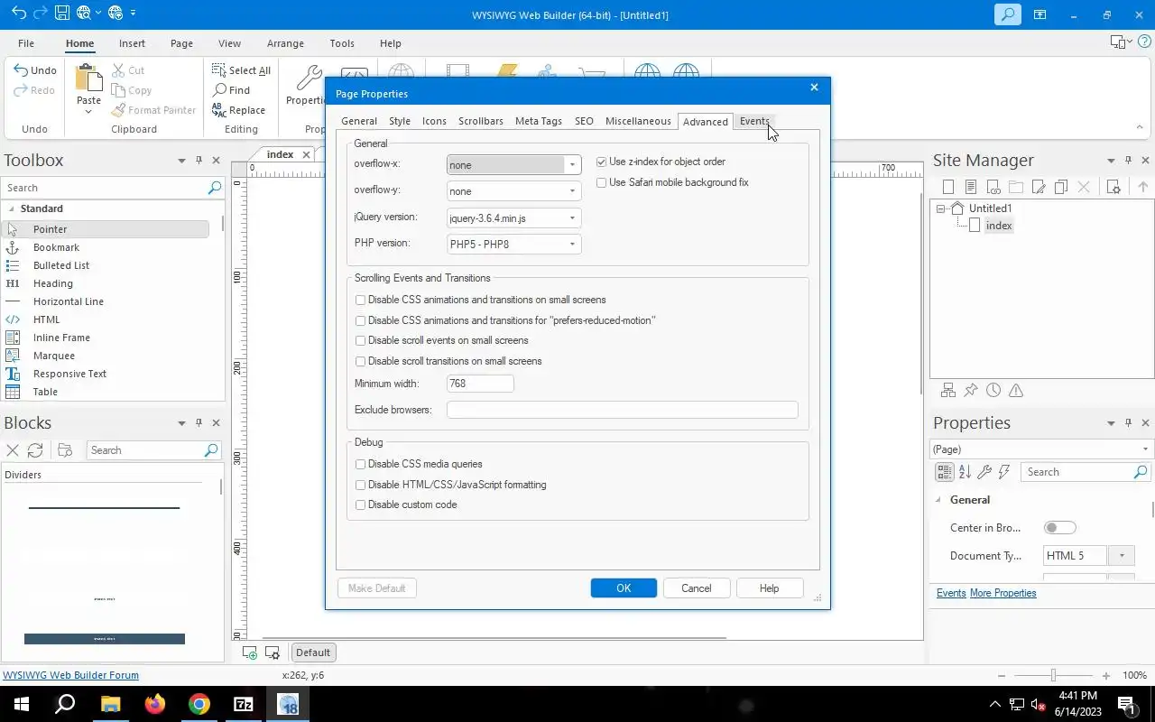This screenshot has height=722, width=1155.
Task: Click the wrench icon in Properties panel
Action: 984,472
